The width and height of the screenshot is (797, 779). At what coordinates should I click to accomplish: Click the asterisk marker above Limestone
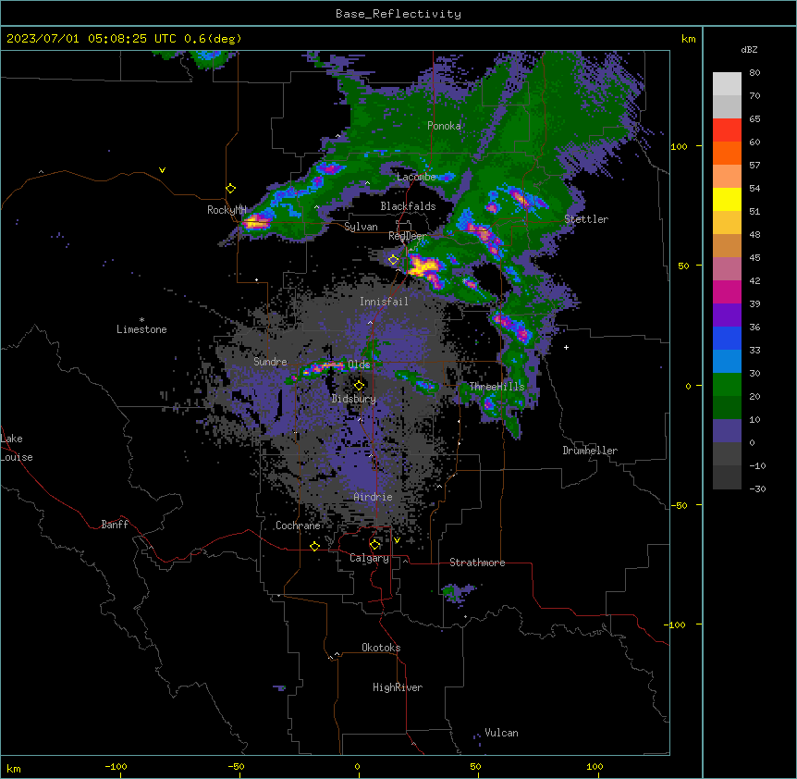coord(141,320)
